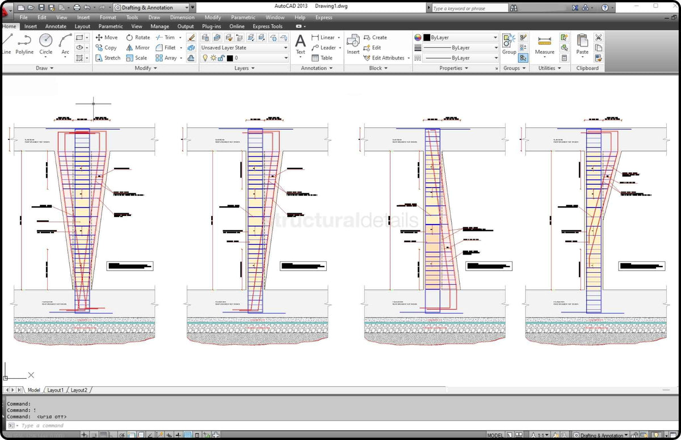681x440 pixels.
Task: Expand the Annotation panel
Action: [x=317, y=68]
